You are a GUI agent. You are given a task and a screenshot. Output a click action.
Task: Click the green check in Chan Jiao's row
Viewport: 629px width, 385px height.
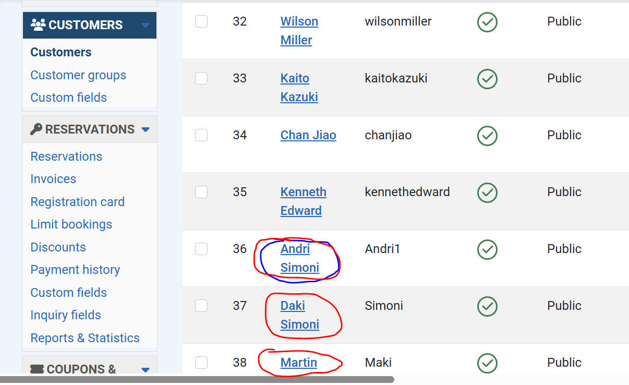[x=487, y=136]
